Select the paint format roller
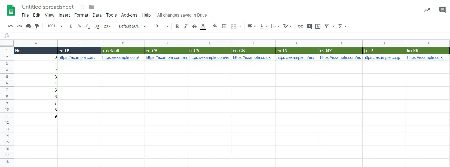 point(37,26)
